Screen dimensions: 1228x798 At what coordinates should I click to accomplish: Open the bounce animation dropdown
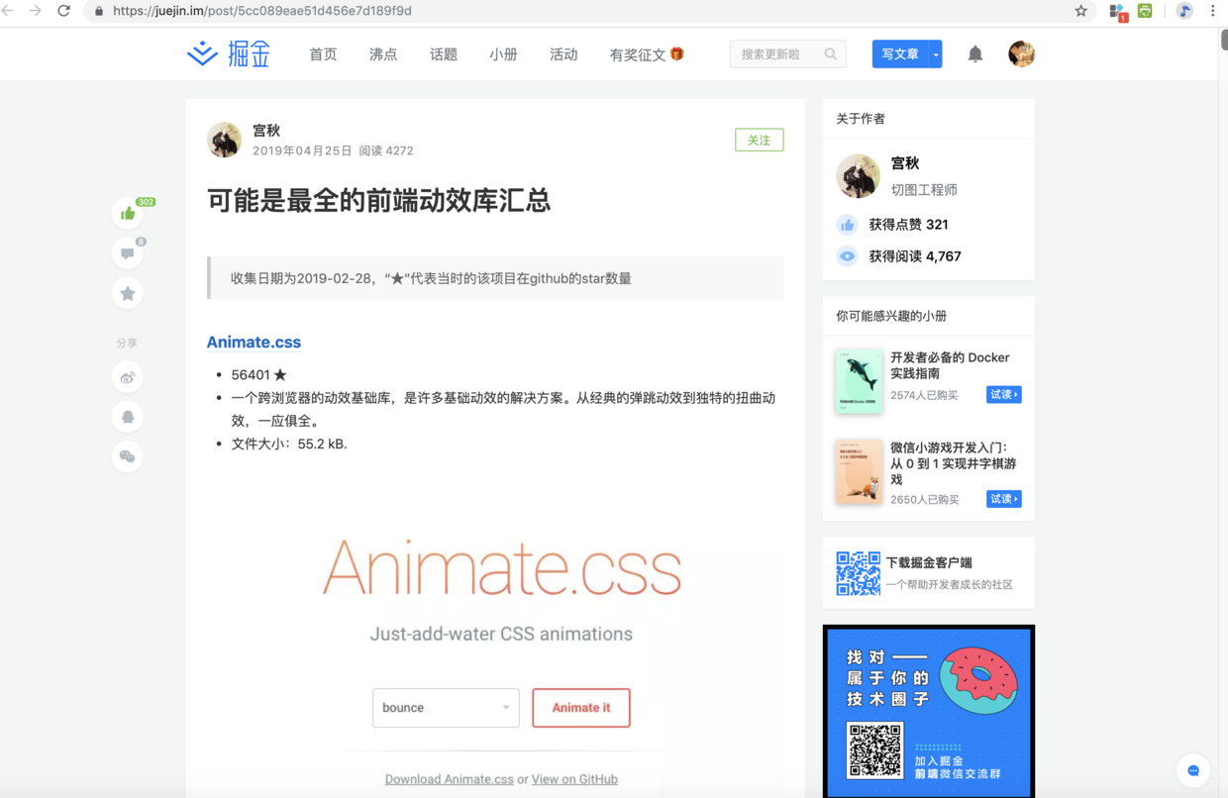[x=446, y=708]
